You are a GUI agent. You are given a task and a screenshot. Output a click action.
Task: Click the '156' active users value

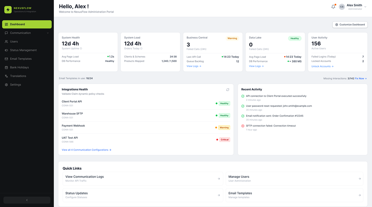click(316, 44)
